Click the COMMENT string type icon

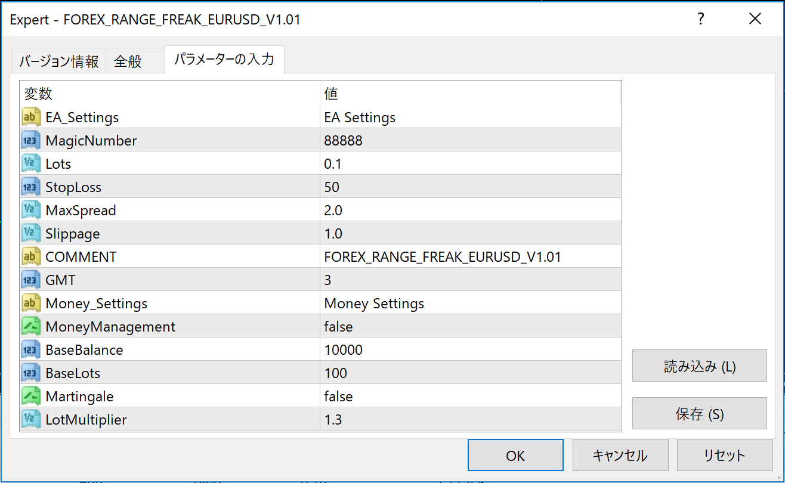click(31, 257)
